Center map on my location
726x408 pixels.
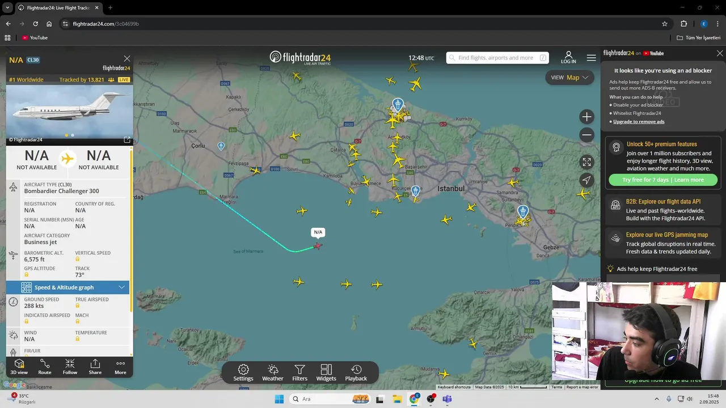click(587, 180)
